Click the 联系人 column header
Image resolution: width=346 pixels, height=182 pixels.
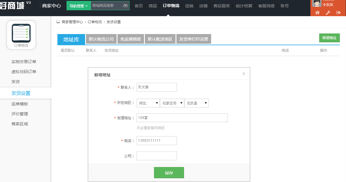click(x=91, y=50)
